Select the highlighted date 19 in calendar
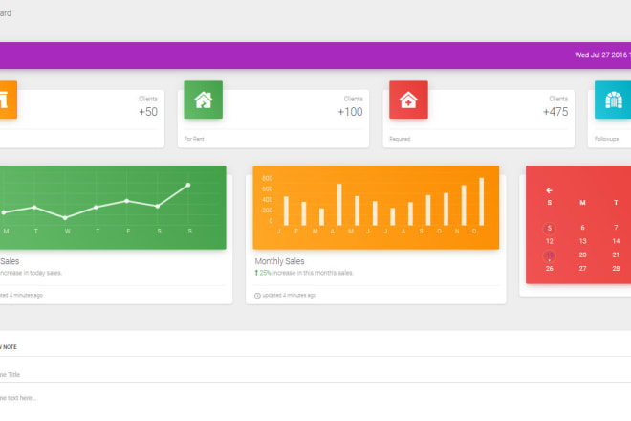The image size is (631, 421). coord(550,255)
